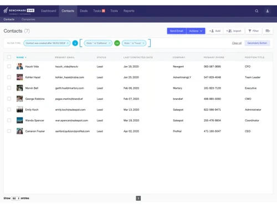The height and width of the screenshot is (208, 277).
Task: Click Cameron Frazier's avatar
Action: pyautogui.click(x=20, y=131)
